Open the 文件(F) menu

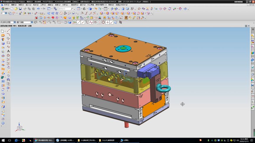[x=6, y=5]
